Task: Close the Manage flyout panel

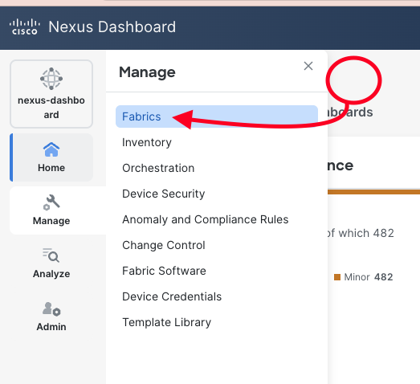Action: (308, 66)
